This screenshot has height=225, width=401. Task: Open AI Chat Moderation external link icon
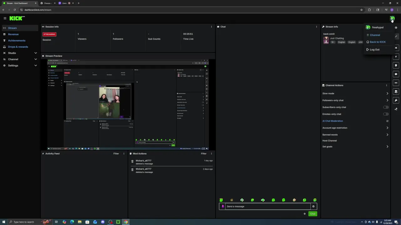pos(387,121)
